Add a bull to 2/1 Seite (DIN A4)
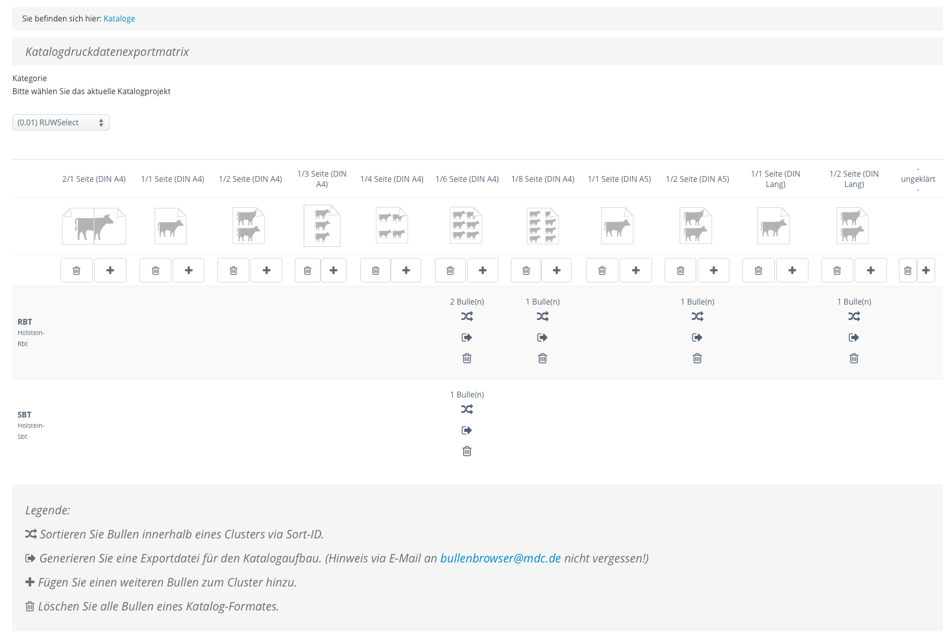This screenshot has height=641, width=952. click(110, 270)
